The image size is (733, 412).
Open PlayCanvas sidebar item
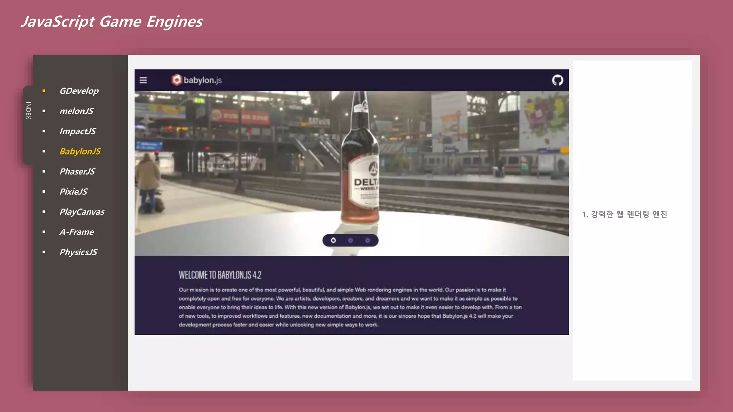click(82, 212)
